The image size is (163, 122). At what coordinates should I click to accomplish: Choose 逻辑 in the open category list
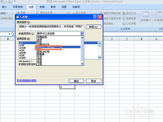(x=59, y=59)
